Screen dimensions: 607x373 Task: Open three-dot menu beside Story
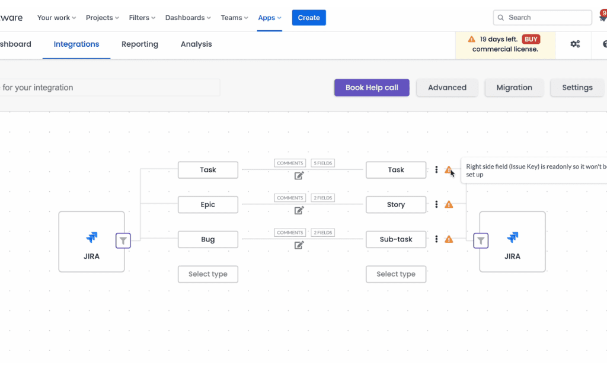[436, 204]
